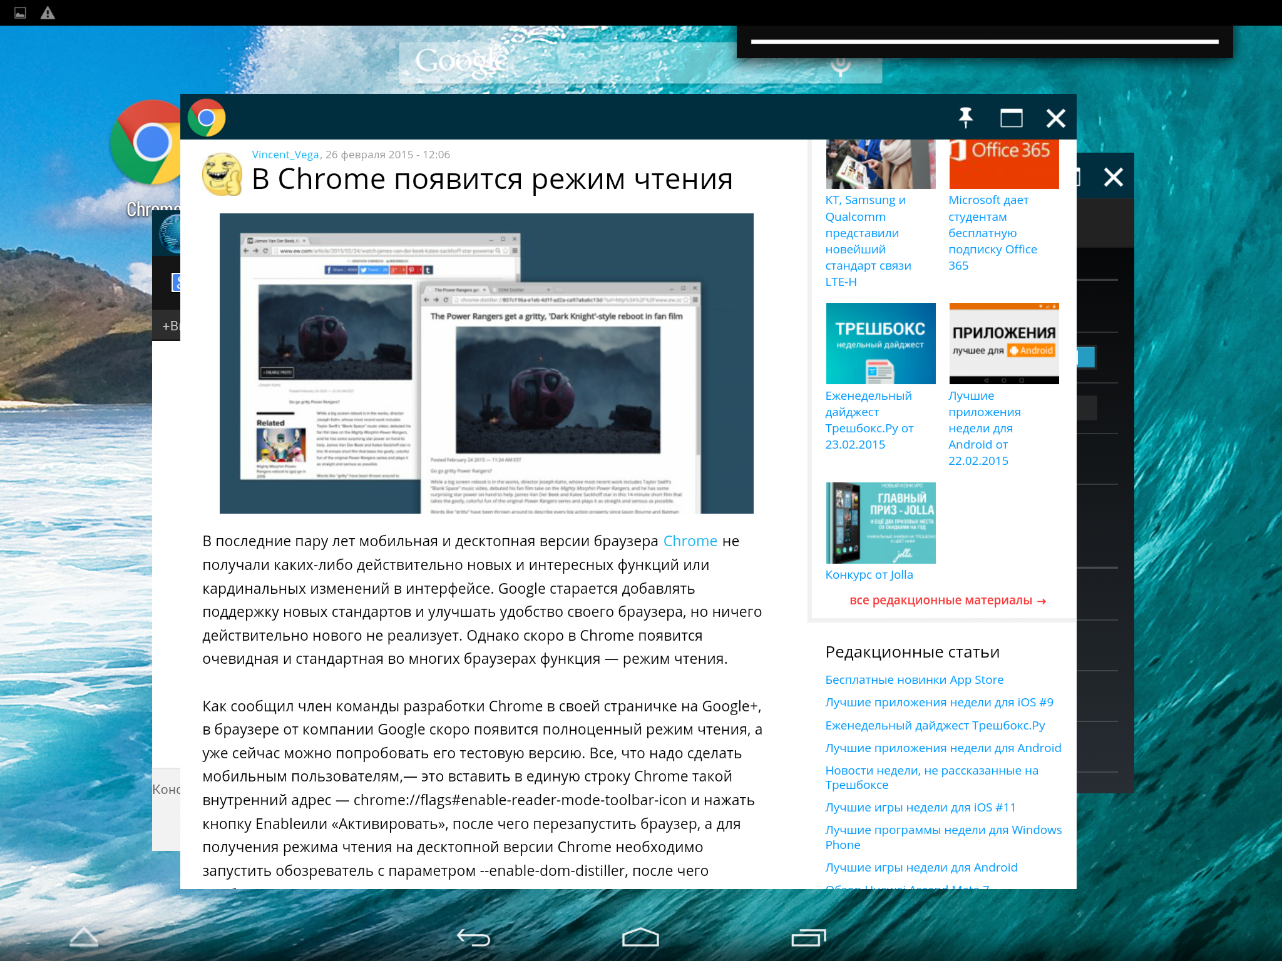
Task: Open author Vincent_Vega profile link
Action: click(x=285, y=155)
